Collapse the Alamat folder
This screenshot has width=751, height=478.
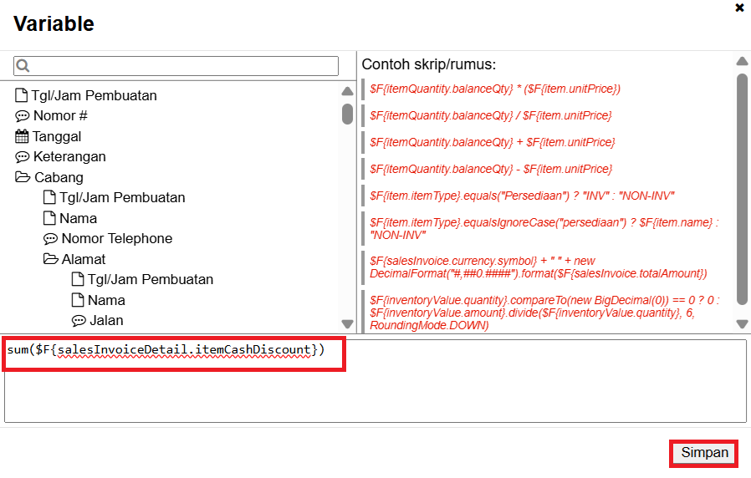coord(50,259)
